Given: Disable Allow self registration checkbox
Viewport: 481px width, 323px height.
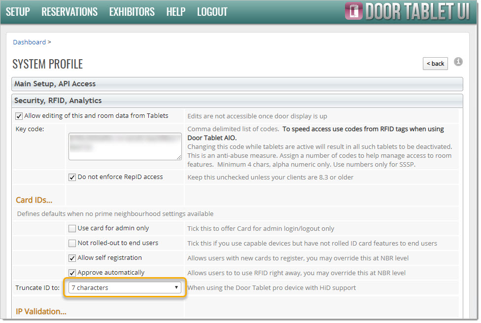Looking at the screenshot, I should point(72,258).
